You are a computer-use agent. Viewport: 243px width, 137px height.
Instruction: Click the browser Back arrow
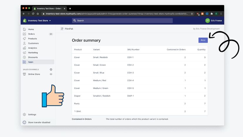click(24, 14)
